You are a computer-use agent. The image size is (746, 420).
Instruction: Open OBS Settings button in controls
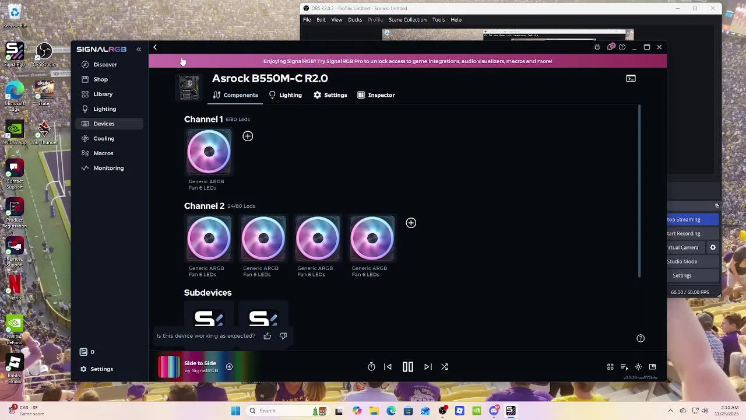tap(693, 276)
